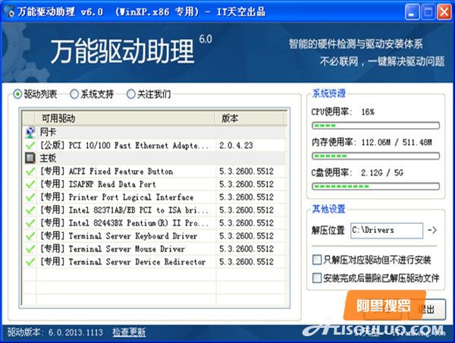Click checkmark beside Terminal Server Device Redirector
This screenshot has height=343, width=455.
(30, 262)
